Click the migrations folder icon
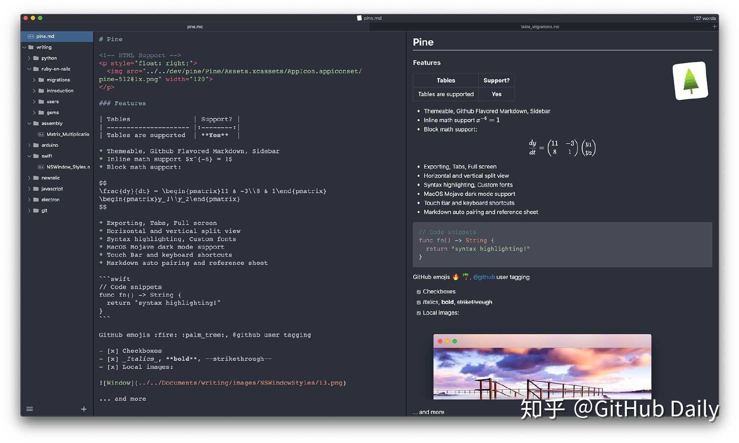 [41, 80]
